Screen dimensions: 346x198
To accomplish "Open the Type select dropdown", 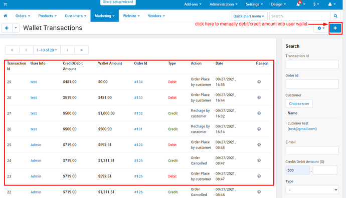I will tap(312, 189).
